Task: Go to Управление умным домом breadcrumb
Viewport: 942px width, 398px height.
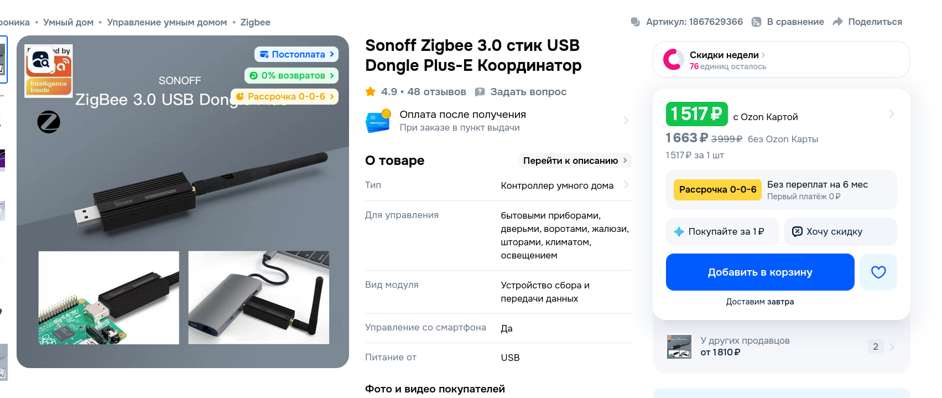Action: [167, 22]
